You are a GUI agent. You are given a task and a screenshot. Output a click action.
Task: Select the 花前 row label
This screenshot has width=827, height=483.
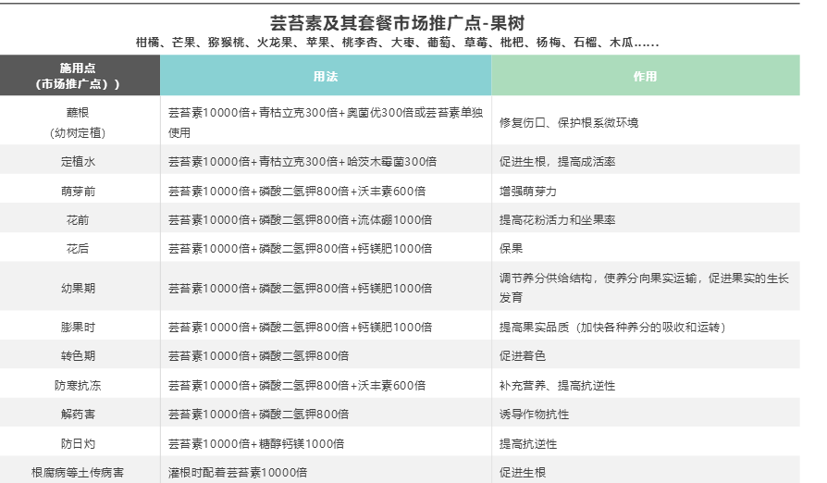[78, 220]
